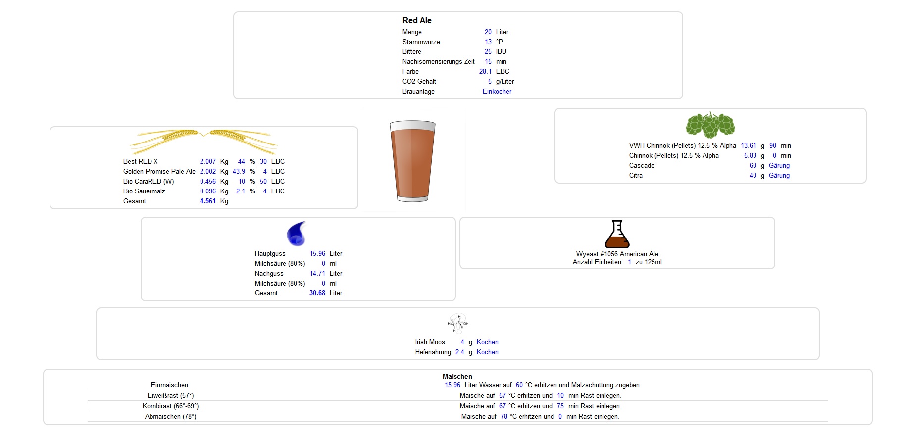
Task: Select the Stammwürze value 13
Action: click(488, 42)
